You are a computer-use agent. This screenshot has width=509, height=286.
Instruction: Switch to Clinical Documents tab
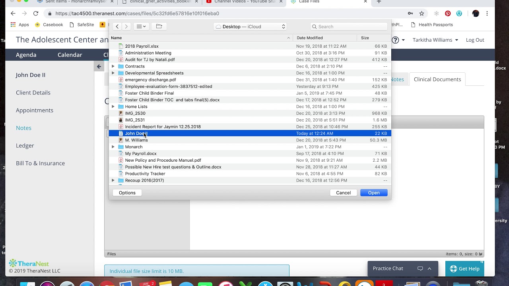click(x=437, y=79)
